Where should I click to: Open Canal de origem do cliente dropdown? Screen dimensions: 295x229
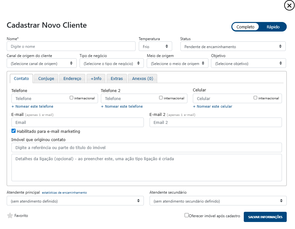click(41, 63)
